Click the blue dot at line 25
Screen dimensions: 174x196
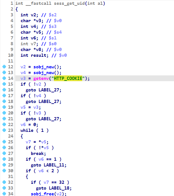pos(4,142)
